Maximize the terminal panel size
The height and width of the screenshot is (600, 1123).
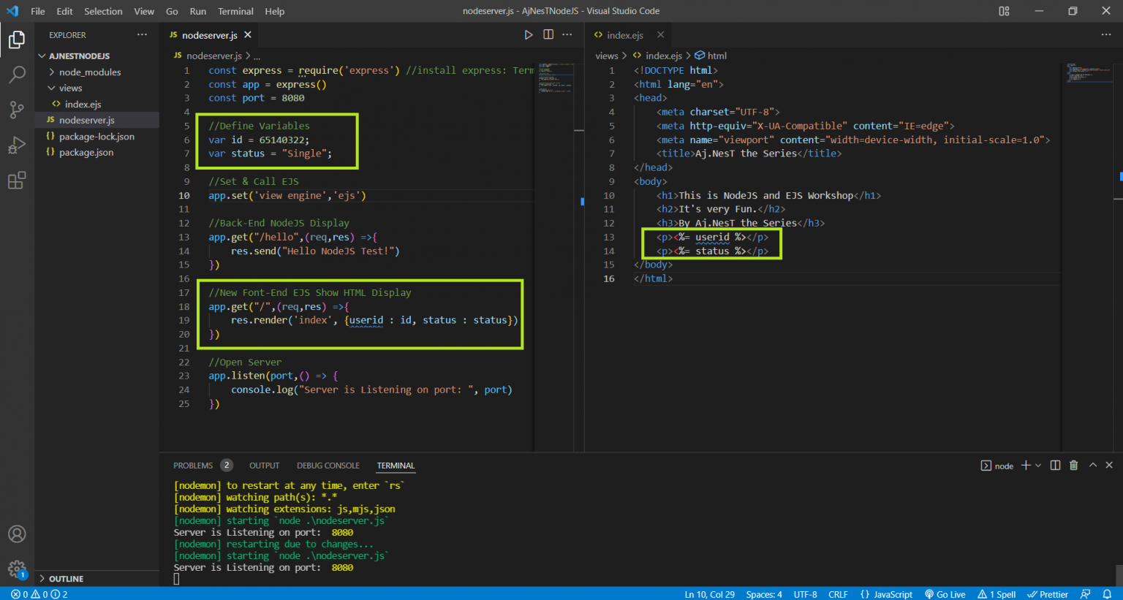pos(1093,466)
